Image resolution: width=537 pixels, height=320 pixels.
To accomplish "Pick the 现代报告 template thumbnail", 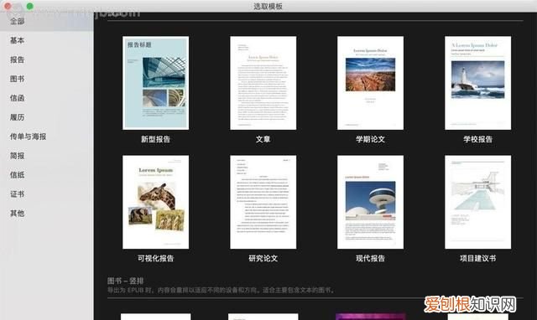I will [370, 202].
